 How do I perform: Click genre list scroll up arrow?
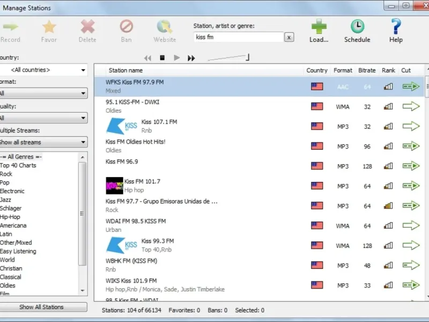pos(83,157)
